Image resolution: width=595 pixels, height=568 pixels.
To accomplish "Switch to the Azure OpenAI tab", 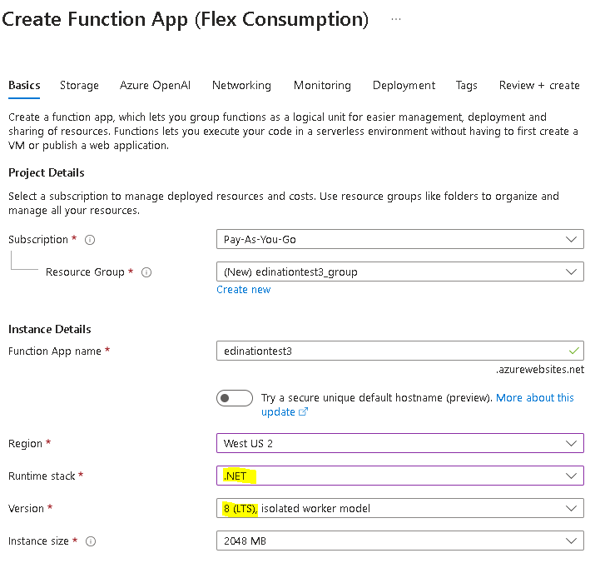I will pyautogui.click(x=156, y=86).
